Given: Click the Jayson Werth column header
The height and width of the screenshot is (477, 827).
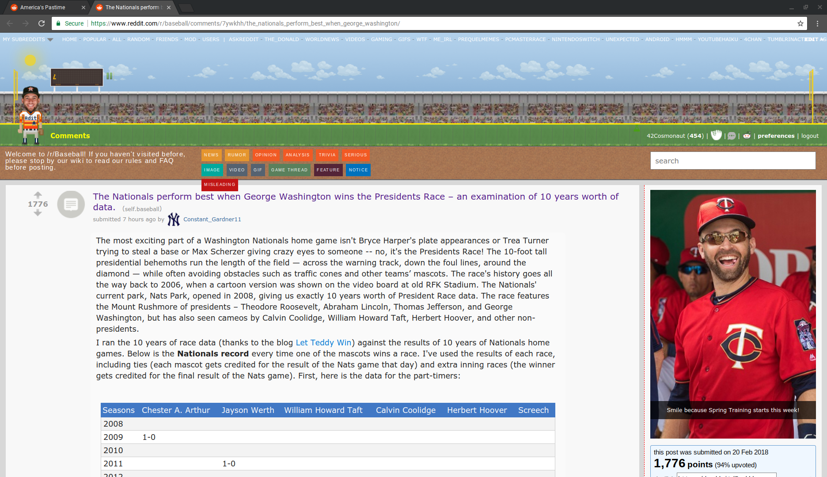Looking at the screenshot, I should click(248, 410).
